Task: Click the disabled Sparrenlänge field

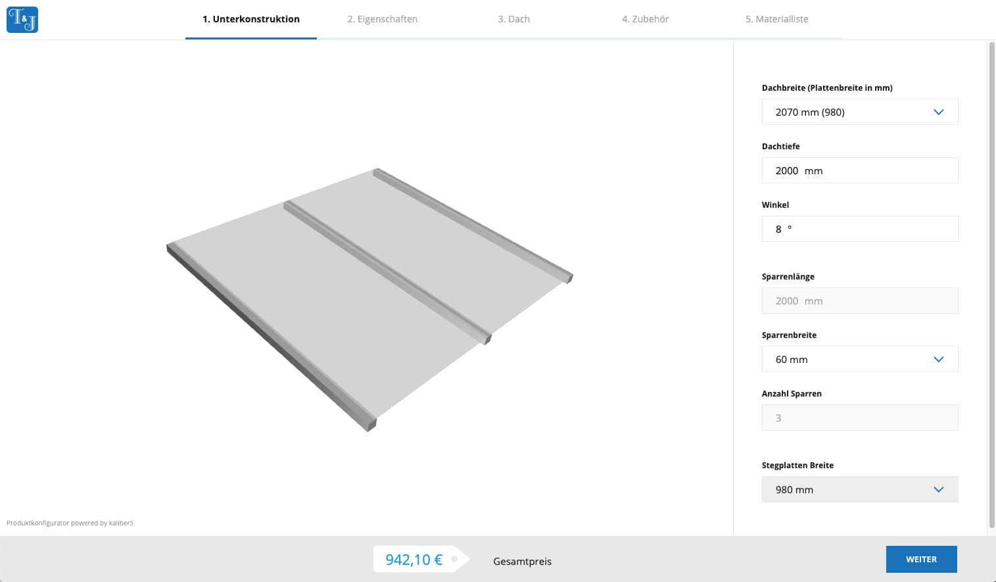Action: tap(860, 301)
